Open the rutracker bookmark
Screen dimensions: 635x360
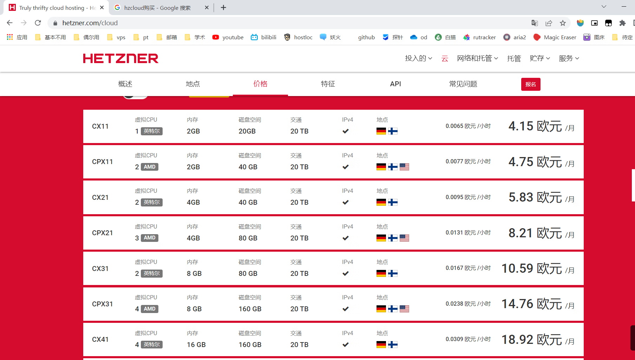click(x=479, y=37)
